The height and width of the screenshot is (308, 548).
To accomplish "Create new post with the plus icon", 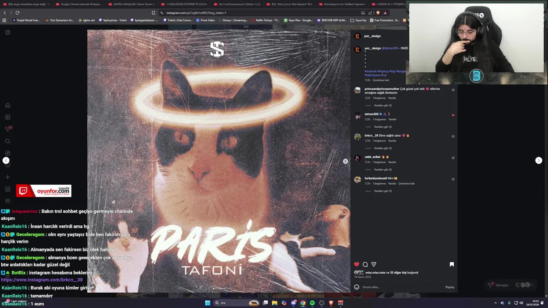I will click(8, 177).
